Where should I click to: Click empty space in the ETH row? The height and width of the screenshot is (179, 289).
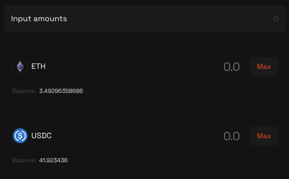pyautogui.click(x=133, y=66)
